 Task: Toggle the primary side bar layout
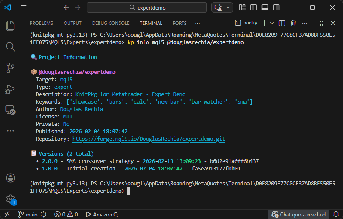click(x=254, y=7)
